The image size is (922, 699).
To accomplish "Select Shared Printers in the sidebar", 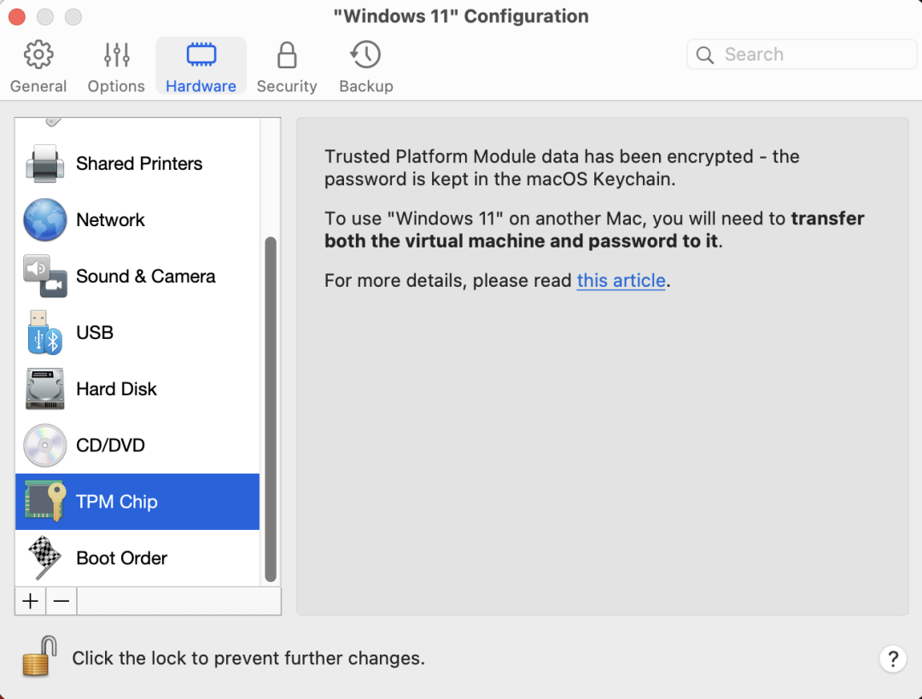I will (137, 163).
